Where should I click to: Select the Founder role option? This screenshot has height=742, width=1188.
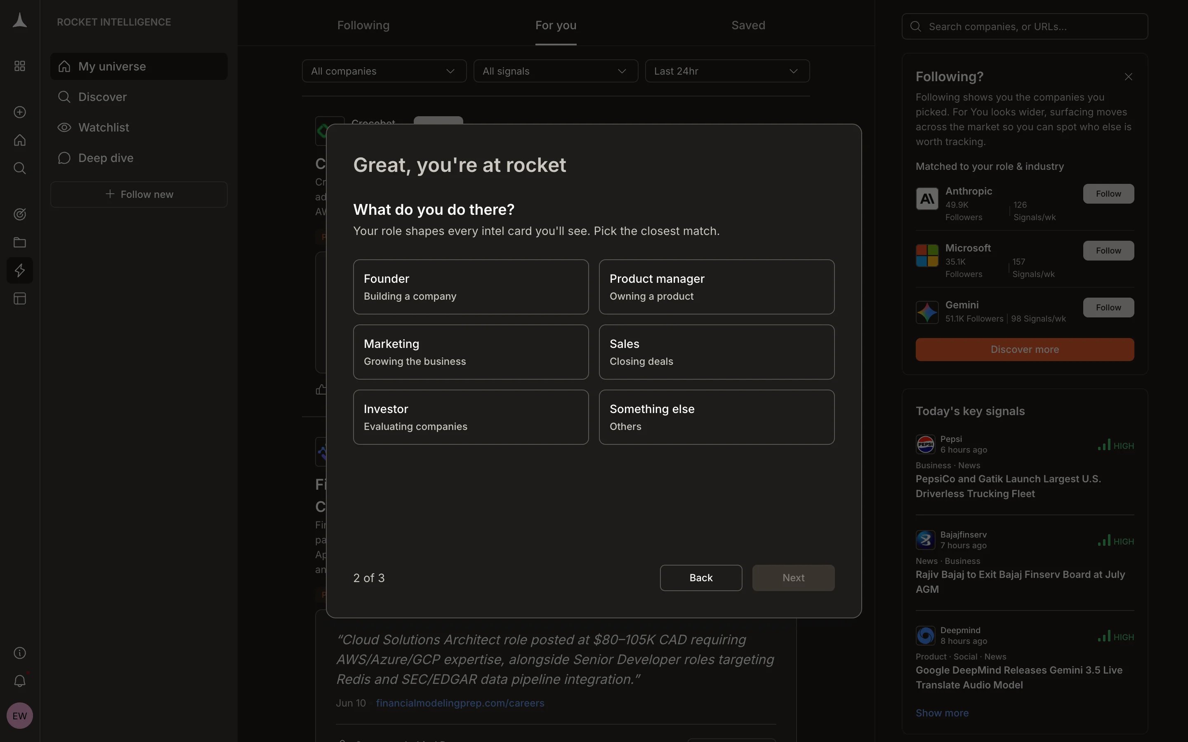[471, 287]
